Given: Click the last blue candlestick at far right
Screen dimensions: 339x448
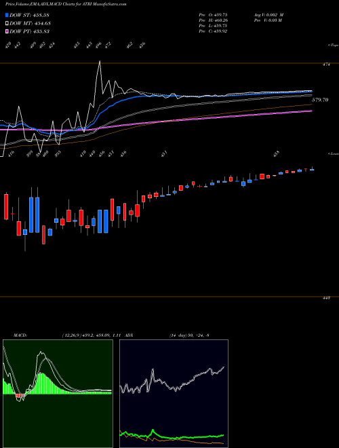Looking at the screenshot, I should tap(312, 170).
